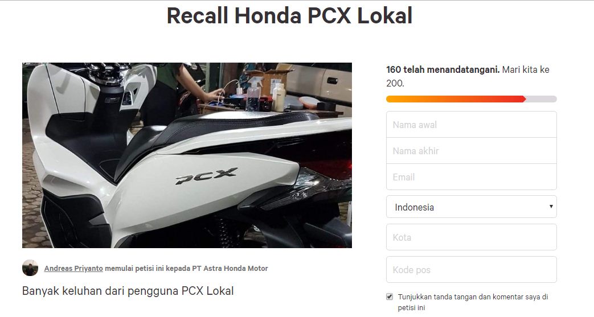Focus the Nama akhir field

(471, 151)
